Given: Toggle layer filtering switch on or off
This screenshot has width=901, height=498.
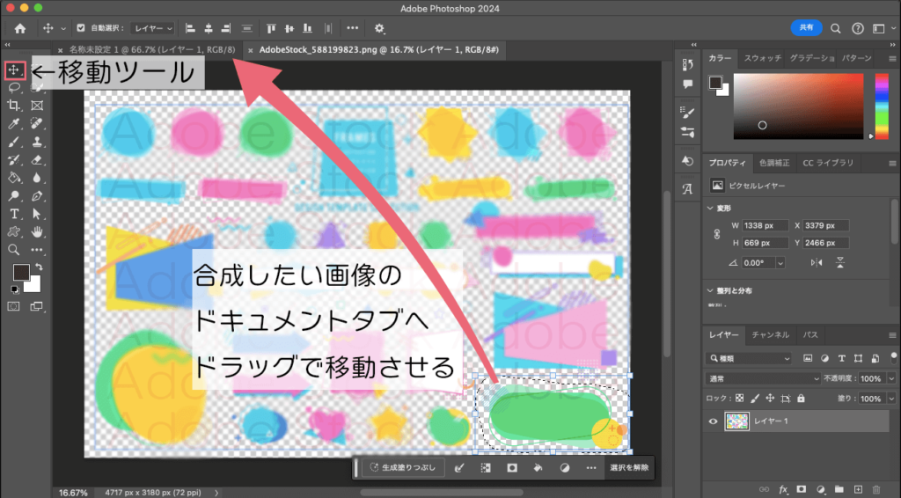Looking at the screenshot, I should click(x=894, y=357).
